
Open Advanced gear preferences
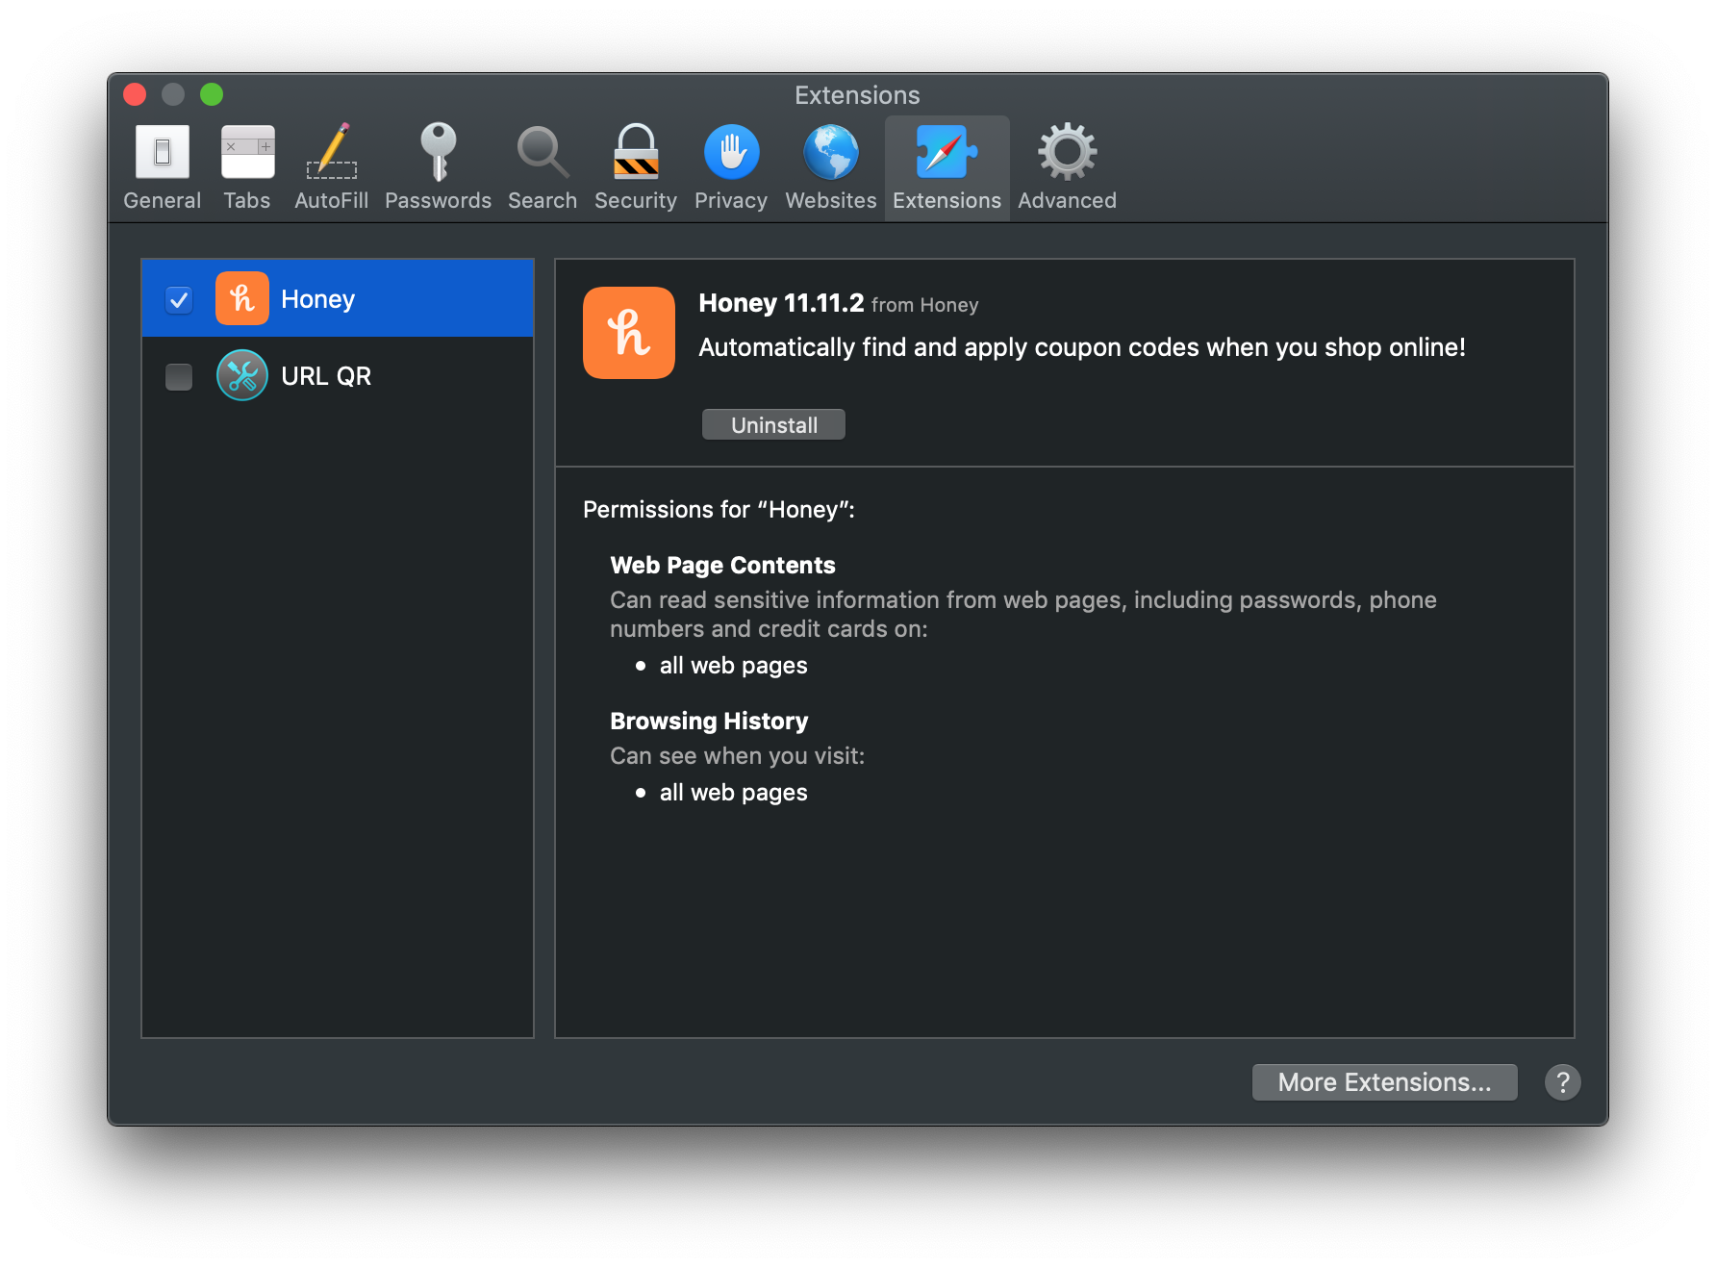(x=1068, y=167)
